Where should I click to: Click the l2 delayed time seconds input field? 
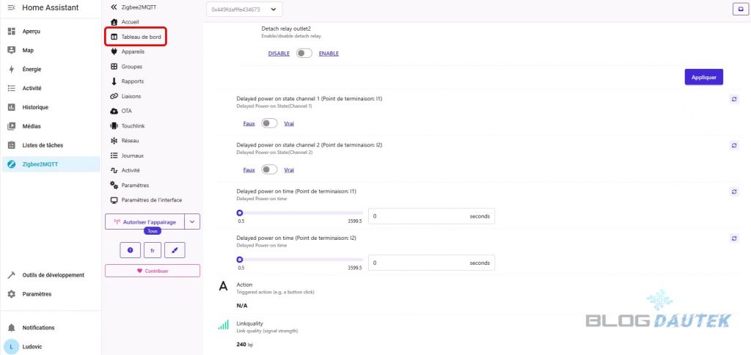coord(418,263)
